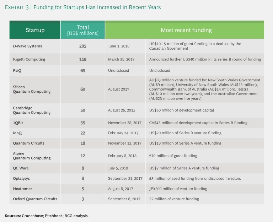Click the 'Total [US$ millions]' column header
Screen dimensions: 273x222
[x=82, y=30]
